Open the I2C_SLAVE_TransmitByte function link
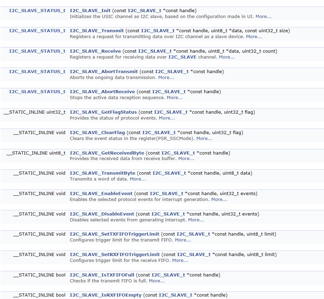This screenshot has width=324, height=299. tap(102, 173)
